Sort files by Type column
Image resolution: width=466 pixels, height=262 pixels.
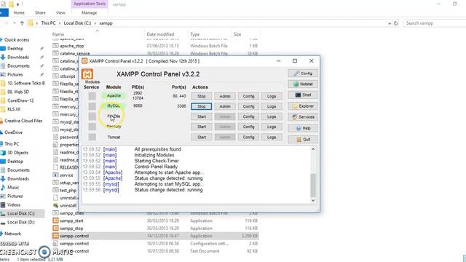tap(195, 34)
